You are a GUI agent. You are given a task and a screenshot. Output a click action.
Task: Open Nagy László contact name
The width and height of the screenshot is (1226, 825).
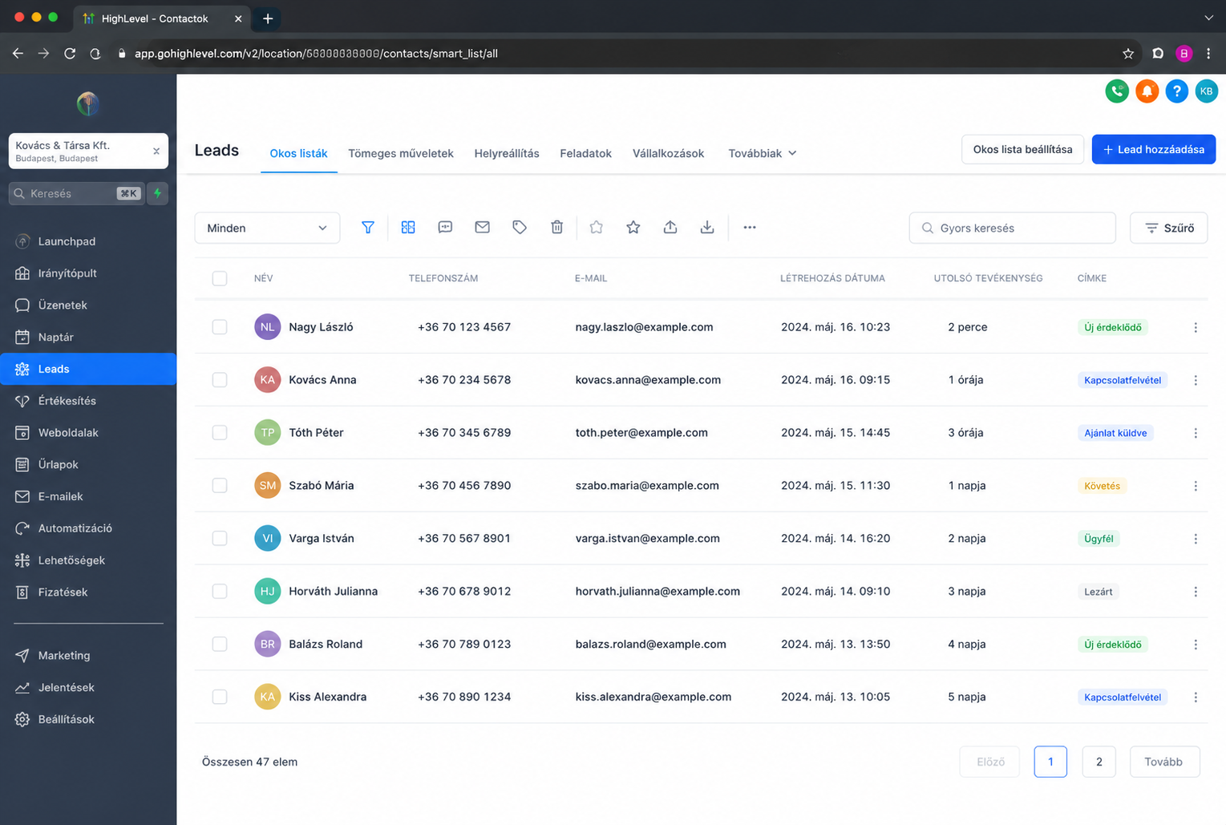(x=321, y=327)
